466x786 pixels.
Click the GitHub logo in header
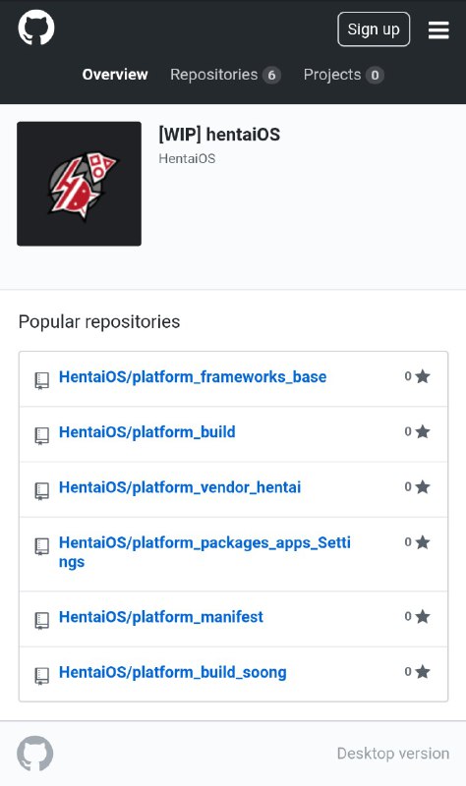36,28
